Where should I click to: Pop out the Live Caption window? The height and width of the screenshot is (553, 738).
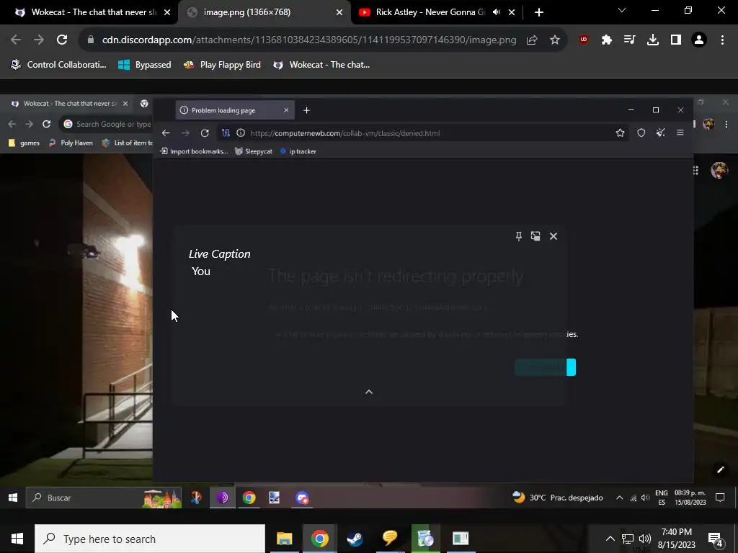(535, 236)
